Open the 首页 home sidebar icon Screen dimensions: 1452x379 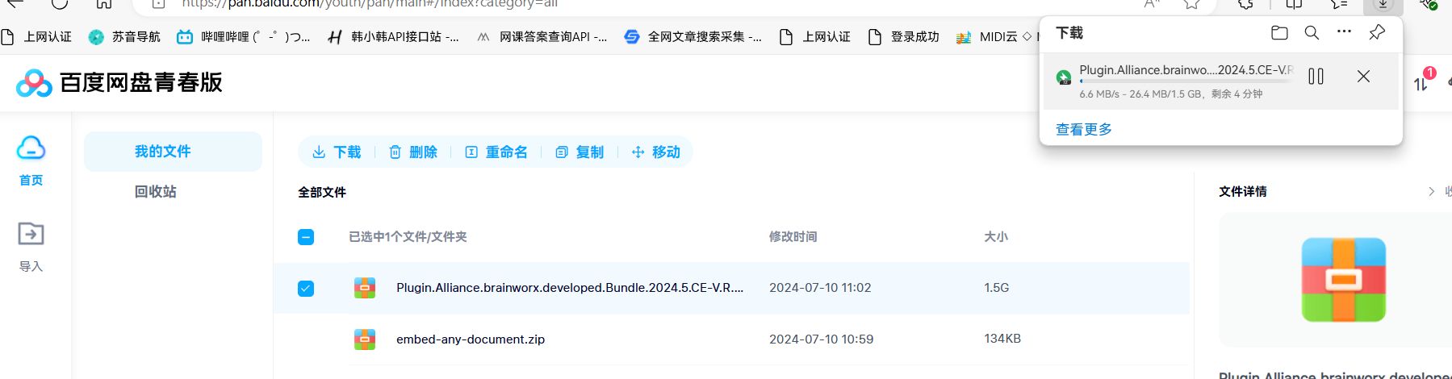(x=31, y=160)
